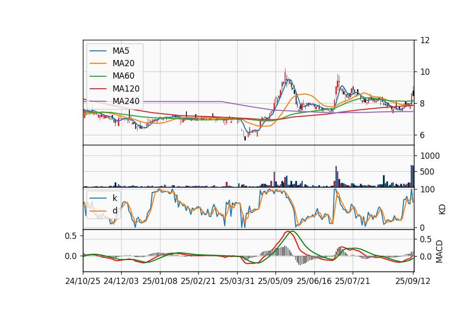
Task: Click the k legend label in KD panel
Action: click(x=115, y=198)
